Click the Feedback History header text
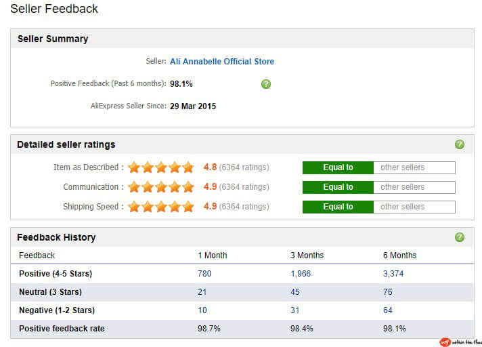The image size is (482, 347). 57,237
